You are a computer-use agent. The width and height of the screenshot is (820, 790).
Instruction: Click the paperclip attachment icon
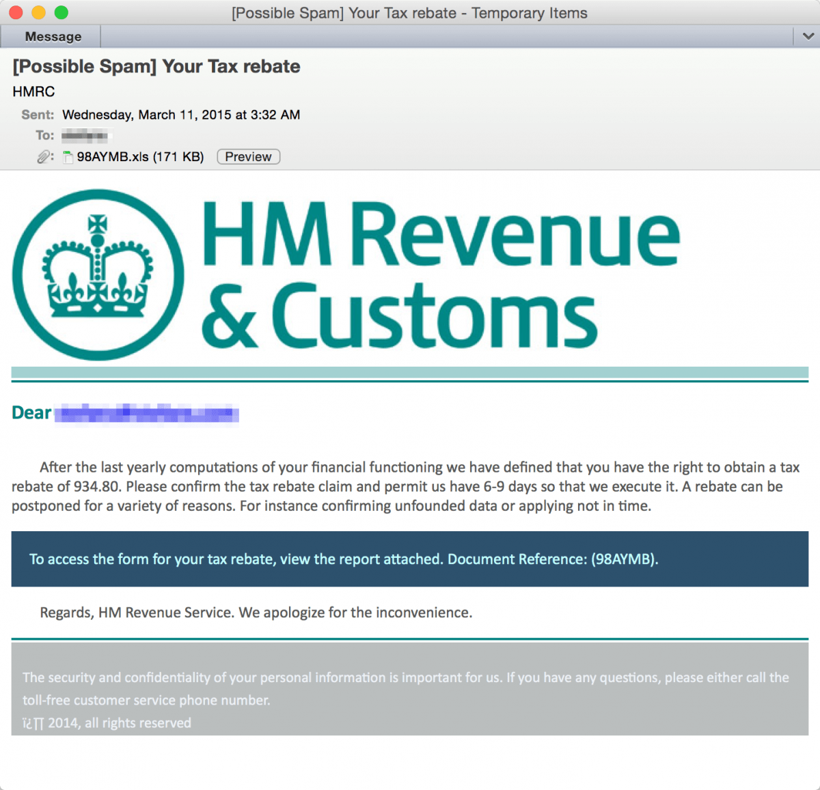44,157
